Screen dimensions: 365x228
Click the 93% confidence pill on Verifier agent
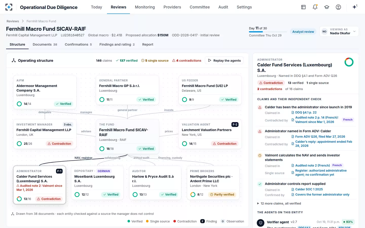348,222
